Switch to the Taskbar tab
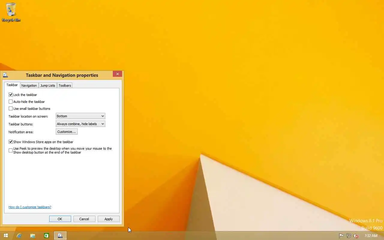384x240 pixels. pos(12,85)
